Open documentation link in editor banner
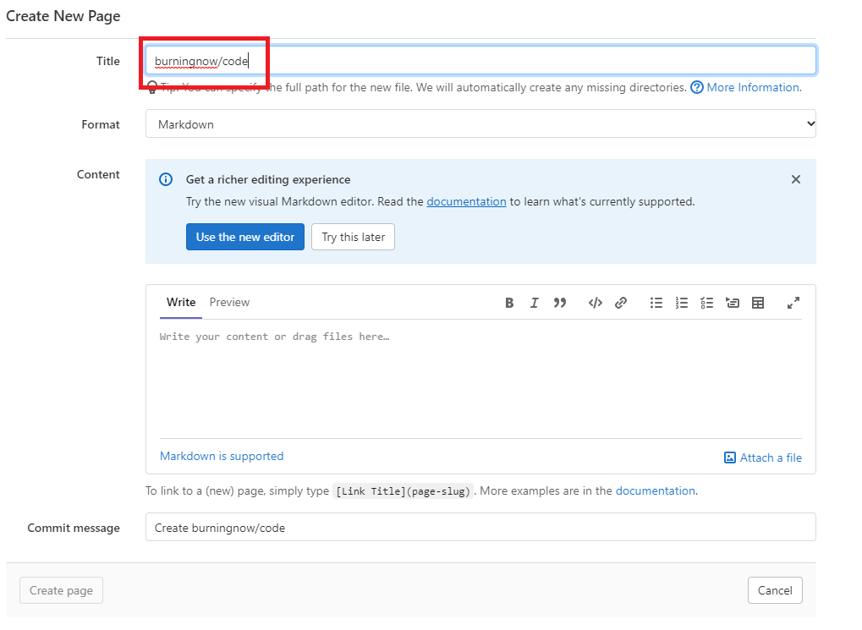Viewport: 862px width, 630px height. point(466,202)
